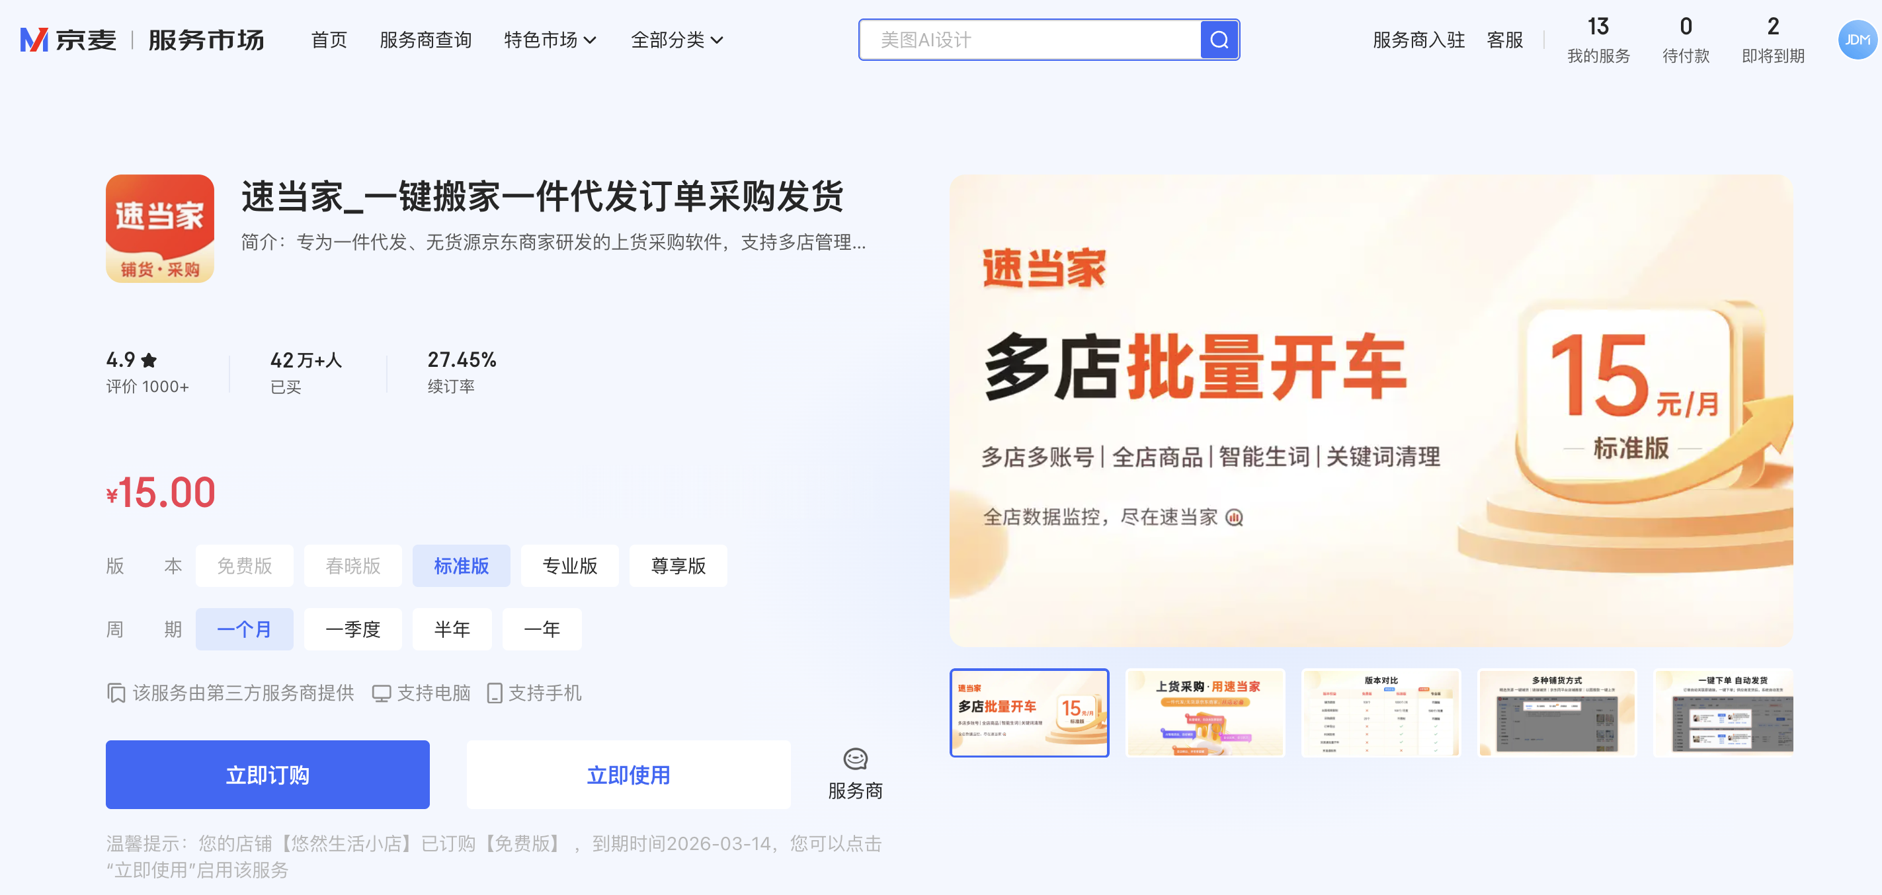Choose the 一季度 billing period
Screen dimensions: 1882x895
[353, 629]
